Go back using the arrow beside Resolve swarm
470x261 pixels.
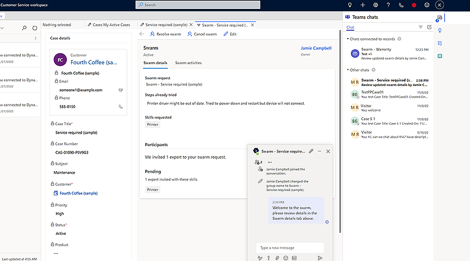point(142,34)
